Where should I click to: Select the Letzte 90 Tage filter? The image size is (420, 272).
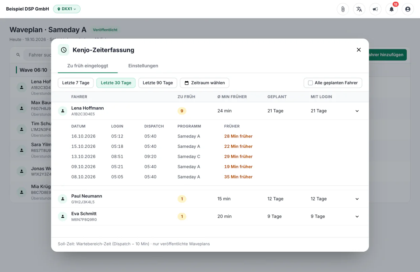click(158, 83)
